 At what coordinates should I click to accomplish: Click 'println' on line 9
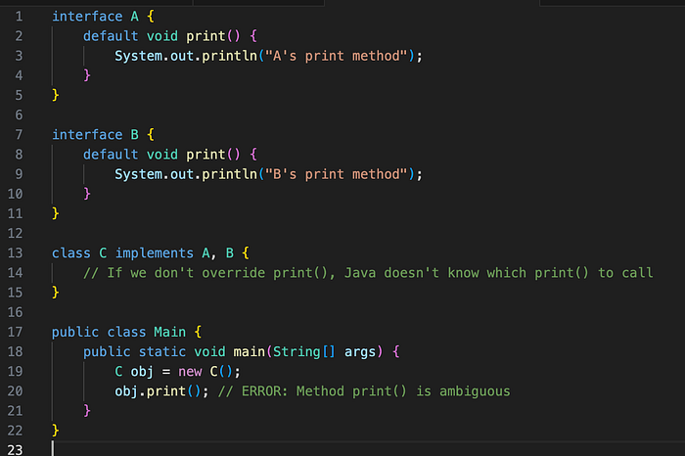pyautogui.click(x=229, y=174)
